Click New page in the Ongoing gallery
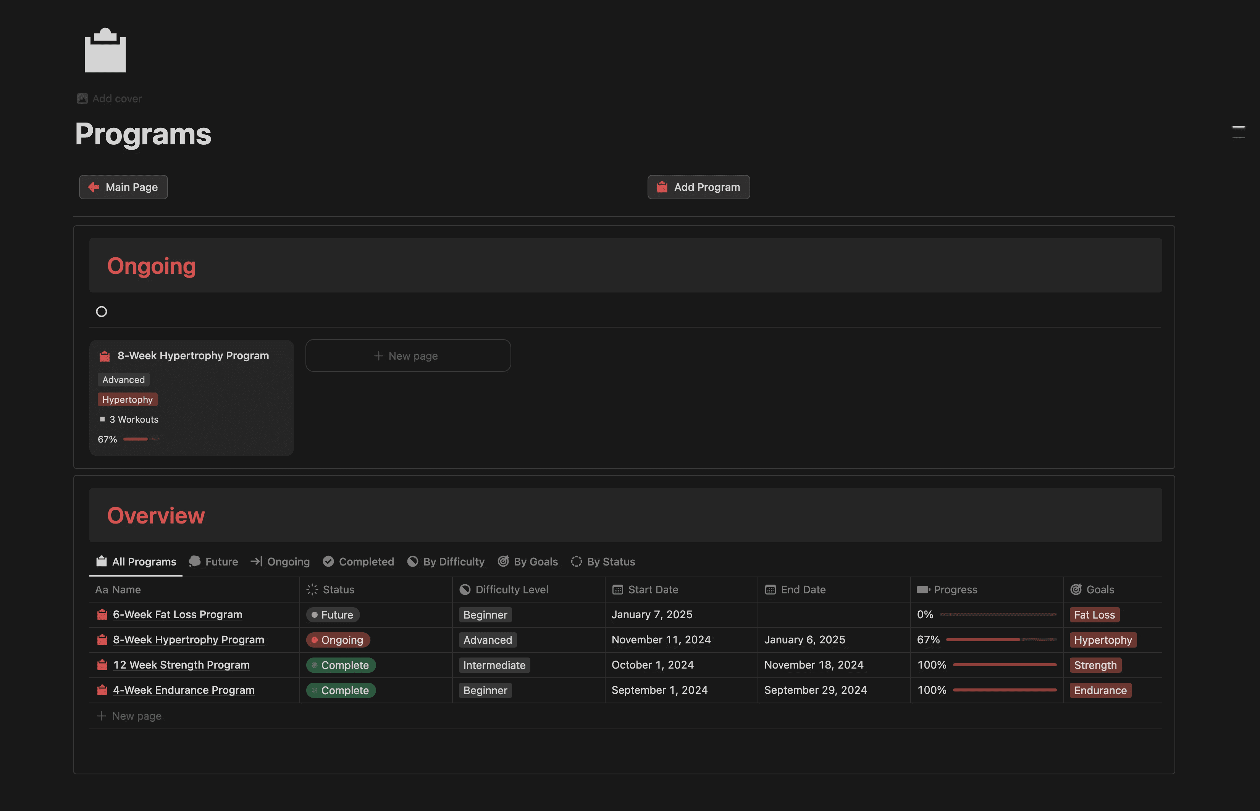Screen dimensions: 1260x811 coord(407,356)
